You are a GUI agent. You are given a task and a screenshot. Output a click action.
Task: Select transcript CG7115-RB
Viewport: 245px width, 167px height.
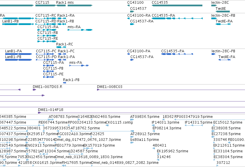click(48, 33)
